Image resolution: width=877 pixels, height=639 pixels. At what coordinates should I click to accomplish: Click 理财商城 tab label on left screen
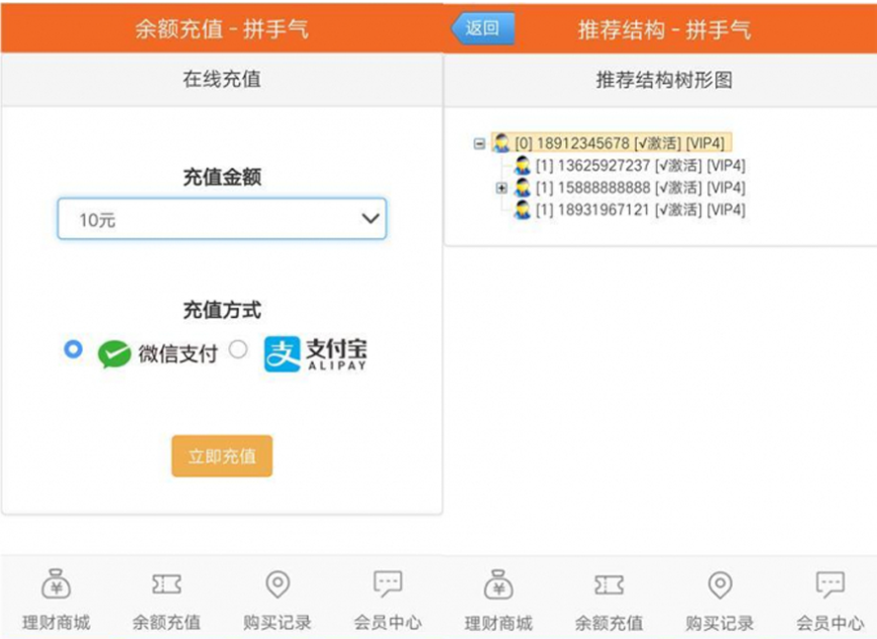pyautogui.click(x=56, y=622)
